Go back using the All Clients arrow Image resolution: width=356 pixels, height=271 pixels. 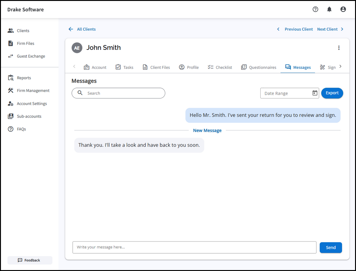[x=71, y=29]
